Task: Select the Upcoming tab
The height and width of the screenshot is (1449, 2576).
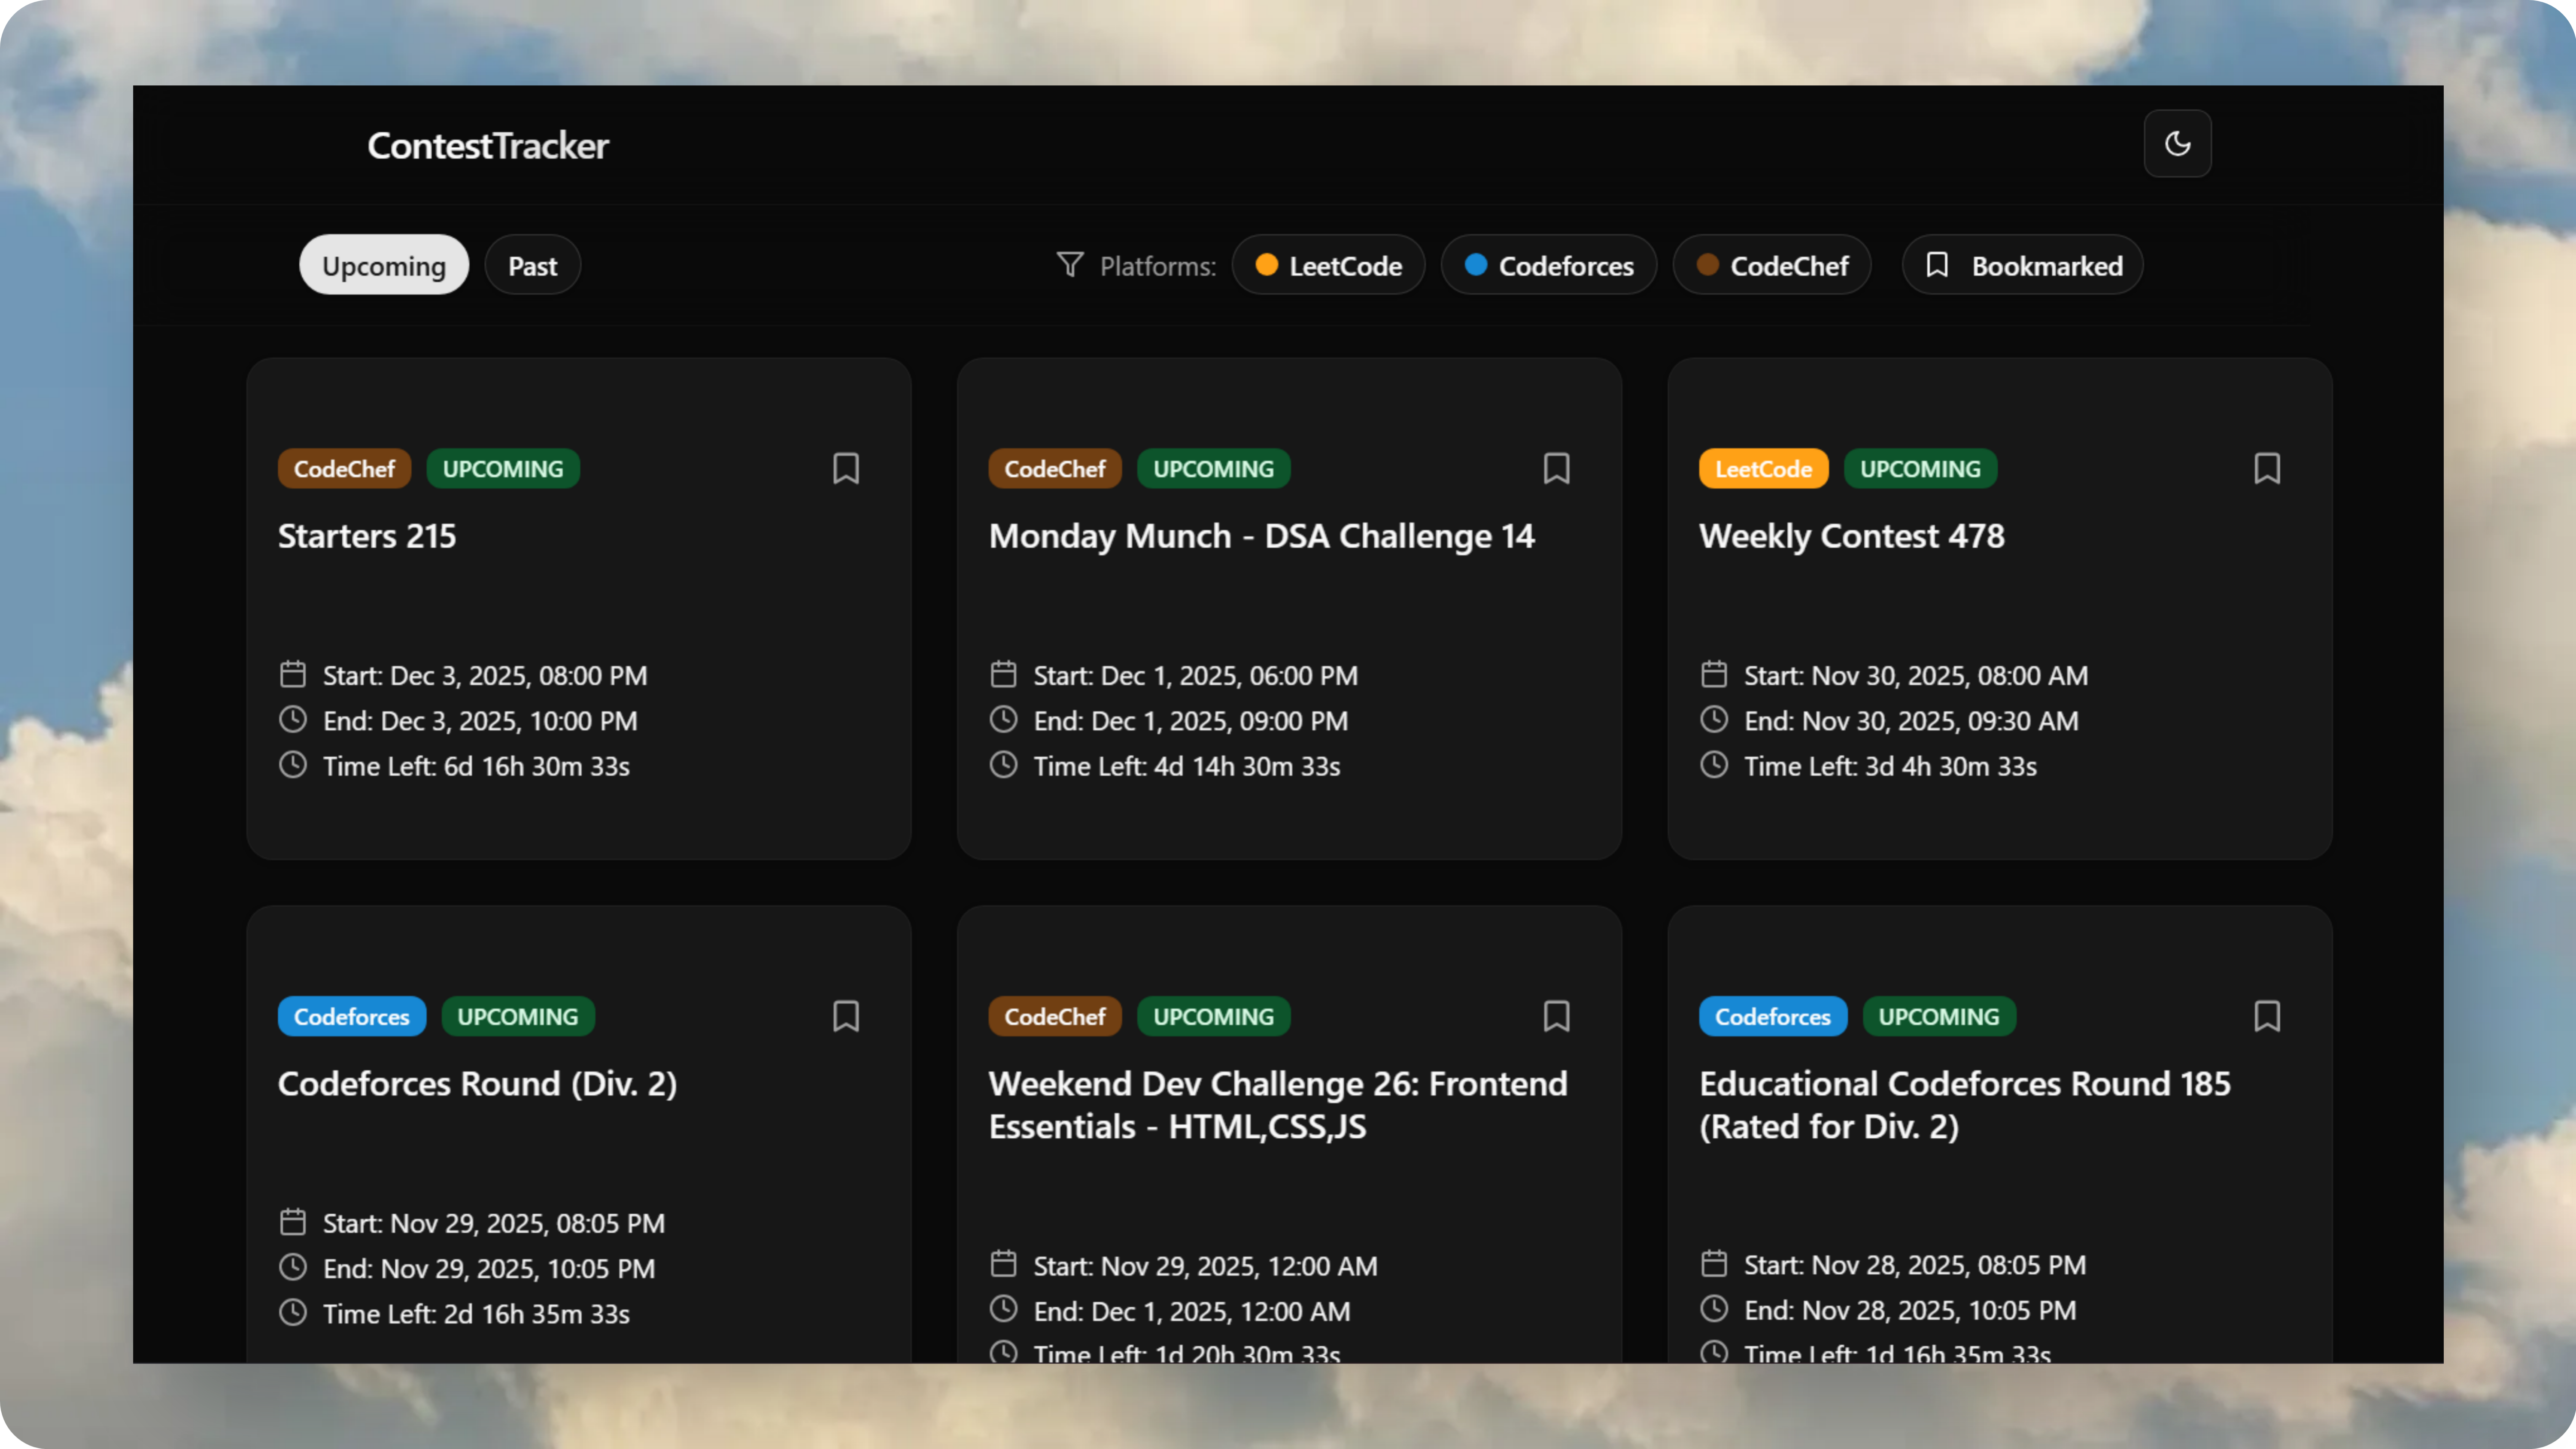Action: point(384,265)
